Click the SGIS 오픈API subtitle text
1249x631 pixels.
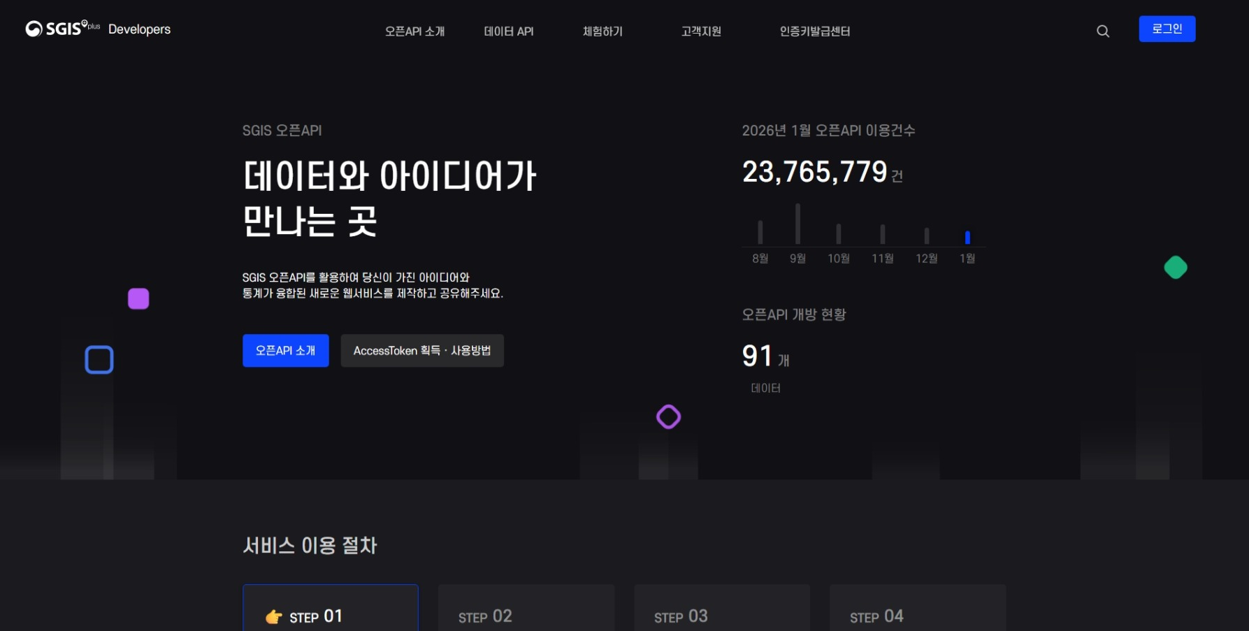pos(282,131)
